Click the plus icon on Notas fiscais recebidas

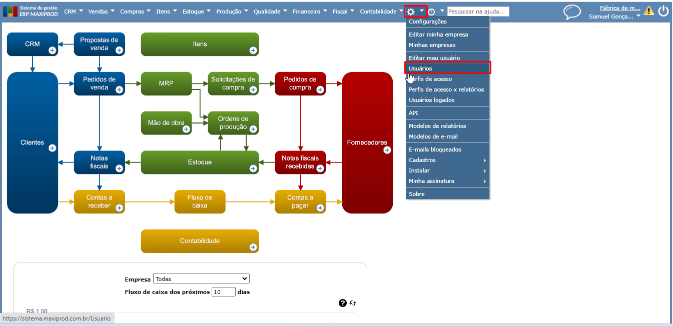(320, 168)
